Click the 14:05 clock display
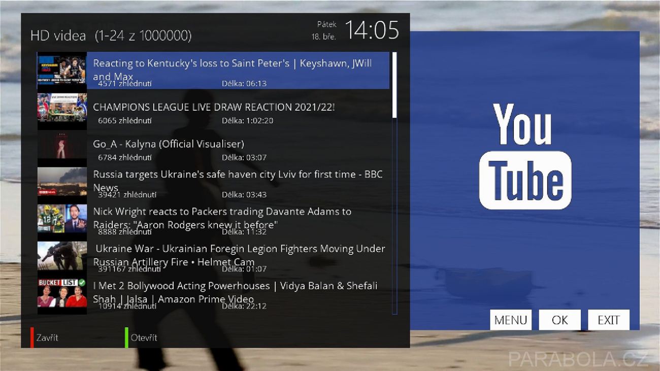This screenshot has height=371, width=660. [x=372, y=30]
